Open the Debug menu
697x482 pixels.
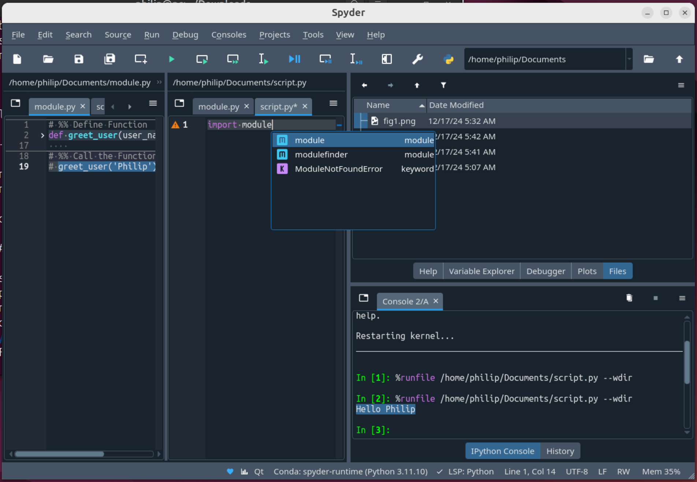tap(185, 35)
